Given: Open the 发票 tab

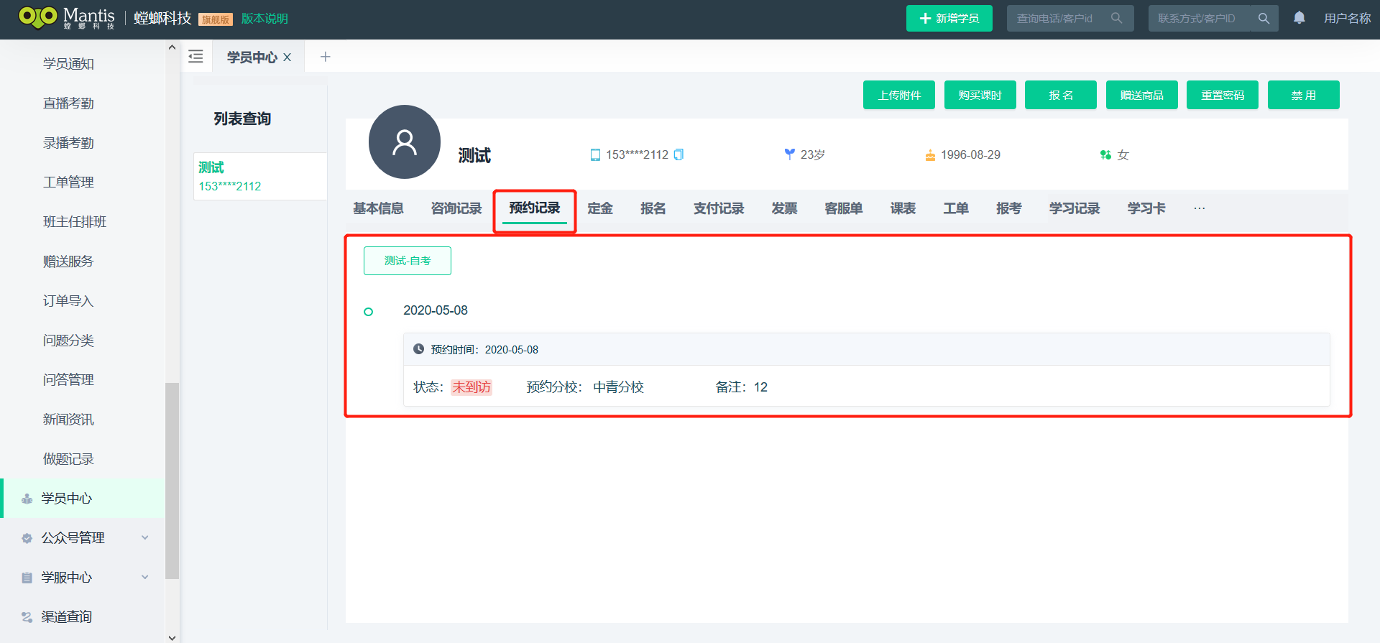Looking at the screenshot, I should (784, 208).
